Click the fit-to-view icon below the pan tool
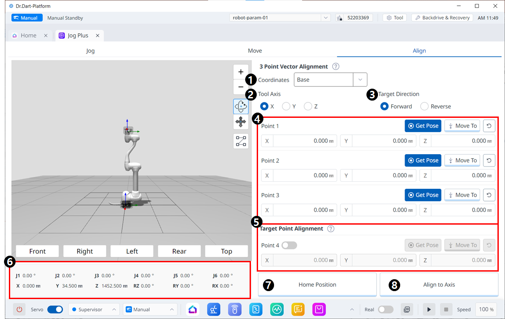 click(x=241, y=141)
